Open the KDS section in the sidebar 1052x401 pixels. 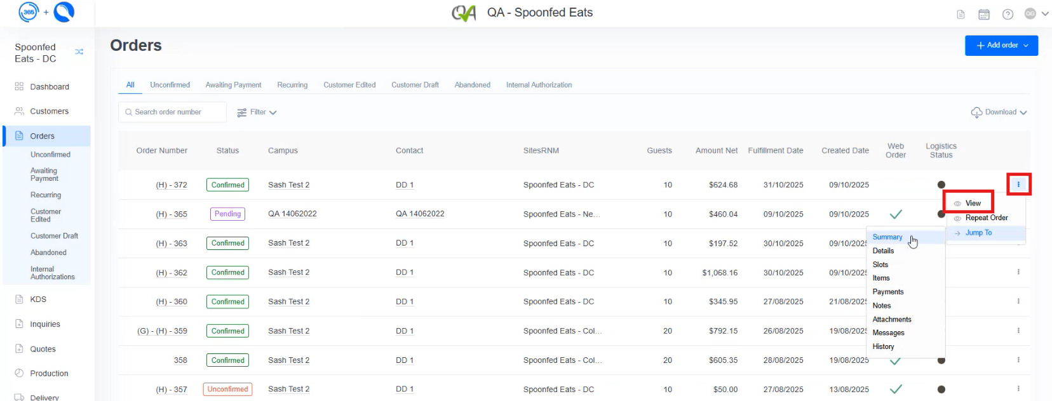pos(37,299)
